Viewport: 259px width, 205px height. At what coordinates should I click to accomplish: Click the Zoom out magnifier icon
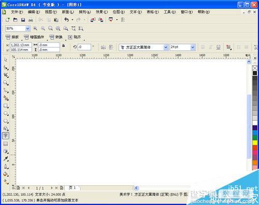click(43, 28)
